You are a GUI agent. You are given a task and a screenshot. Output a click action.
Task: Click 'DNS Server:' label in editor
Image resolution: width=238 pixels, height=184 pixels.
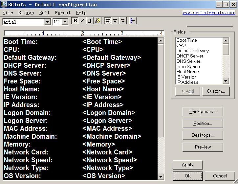click(23, 73)
